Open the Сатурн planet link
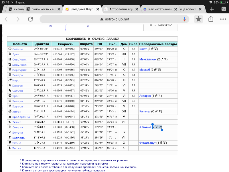The width and height of the screenshot is (229, 172). [17, 91]
